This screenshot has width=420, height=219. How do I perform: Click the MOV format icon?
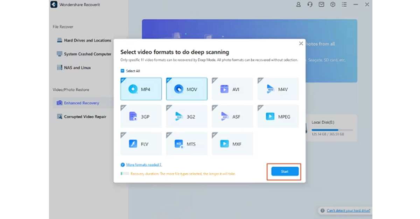178,89
